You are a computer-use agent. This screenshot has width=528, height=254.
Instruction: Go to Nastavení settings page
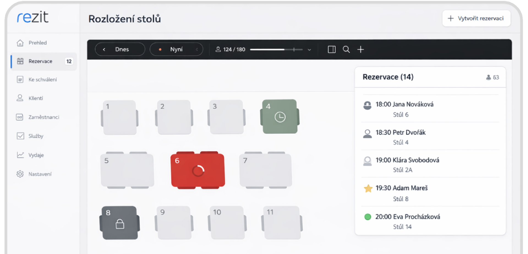point(40,174)
